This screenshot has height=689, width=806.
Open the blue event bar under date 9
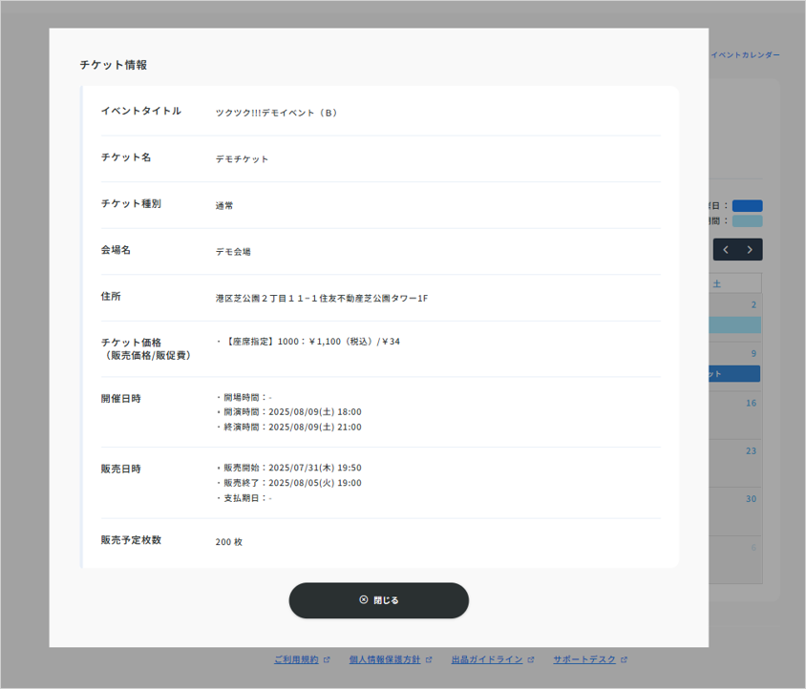734,374
